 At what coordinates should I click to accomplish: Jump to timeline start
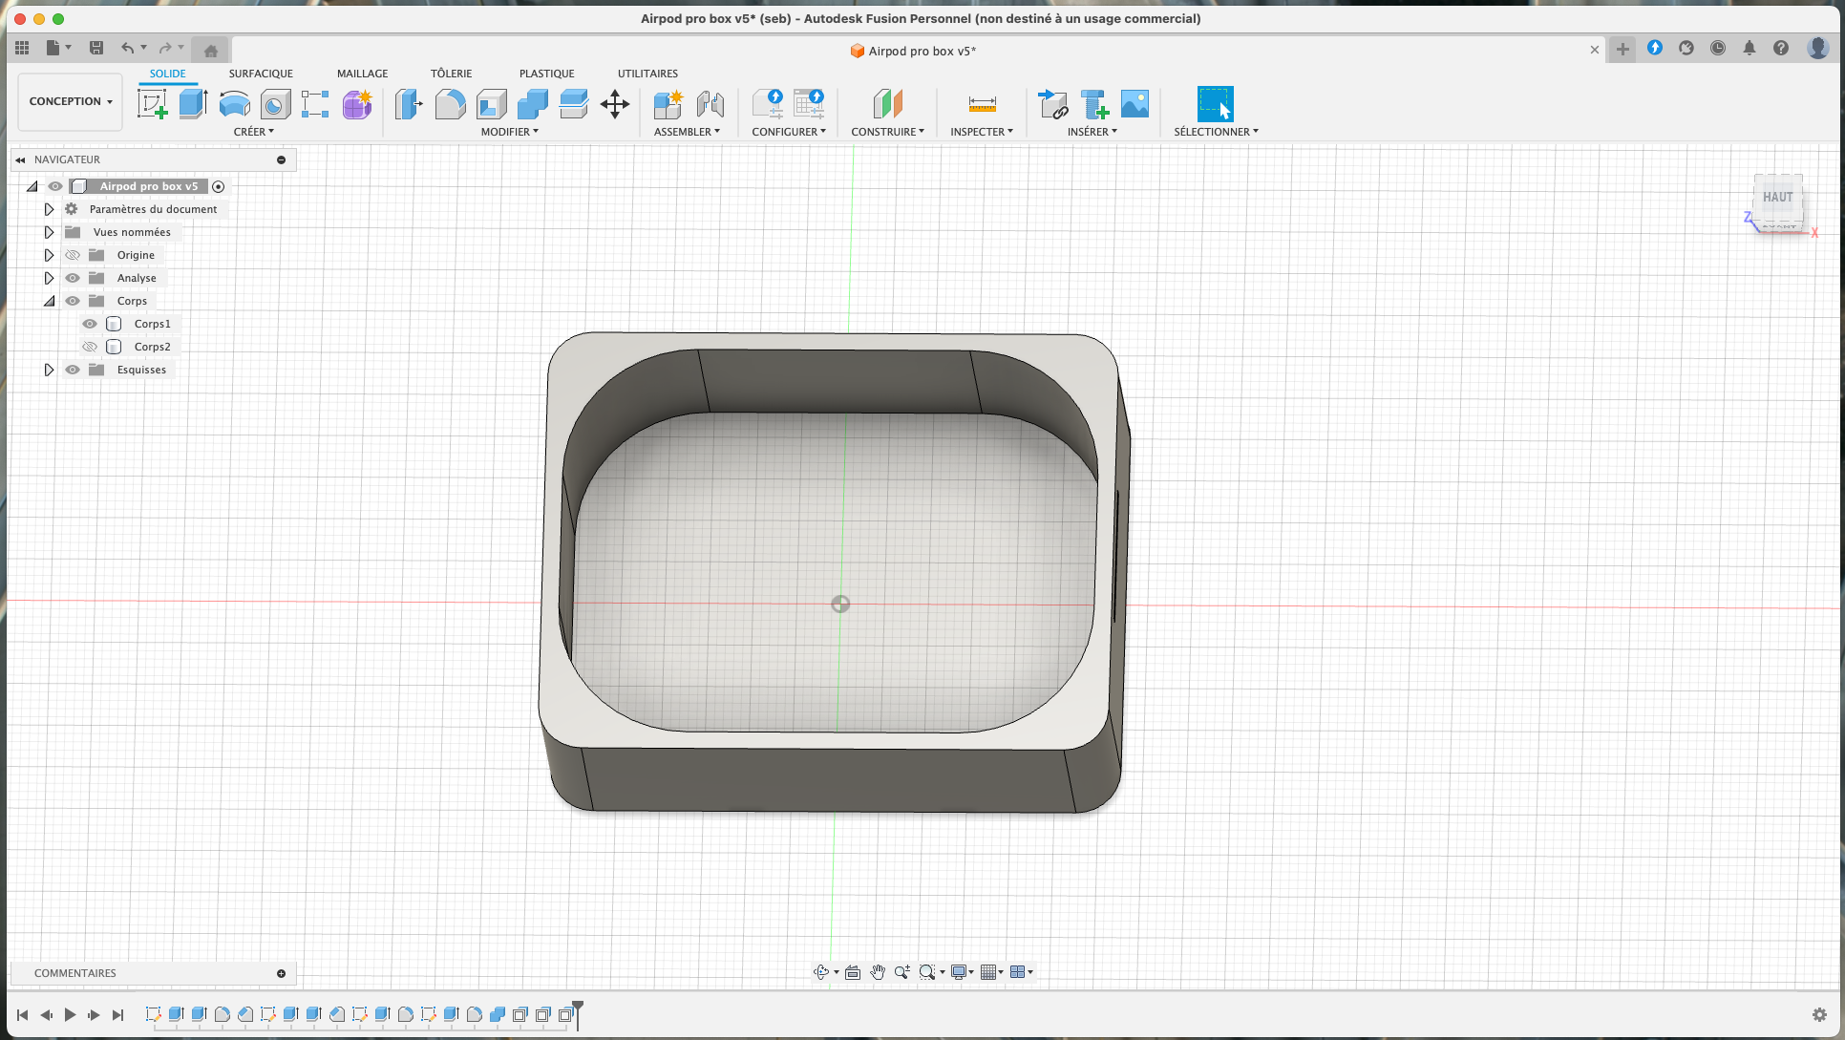coord(22,1015)
